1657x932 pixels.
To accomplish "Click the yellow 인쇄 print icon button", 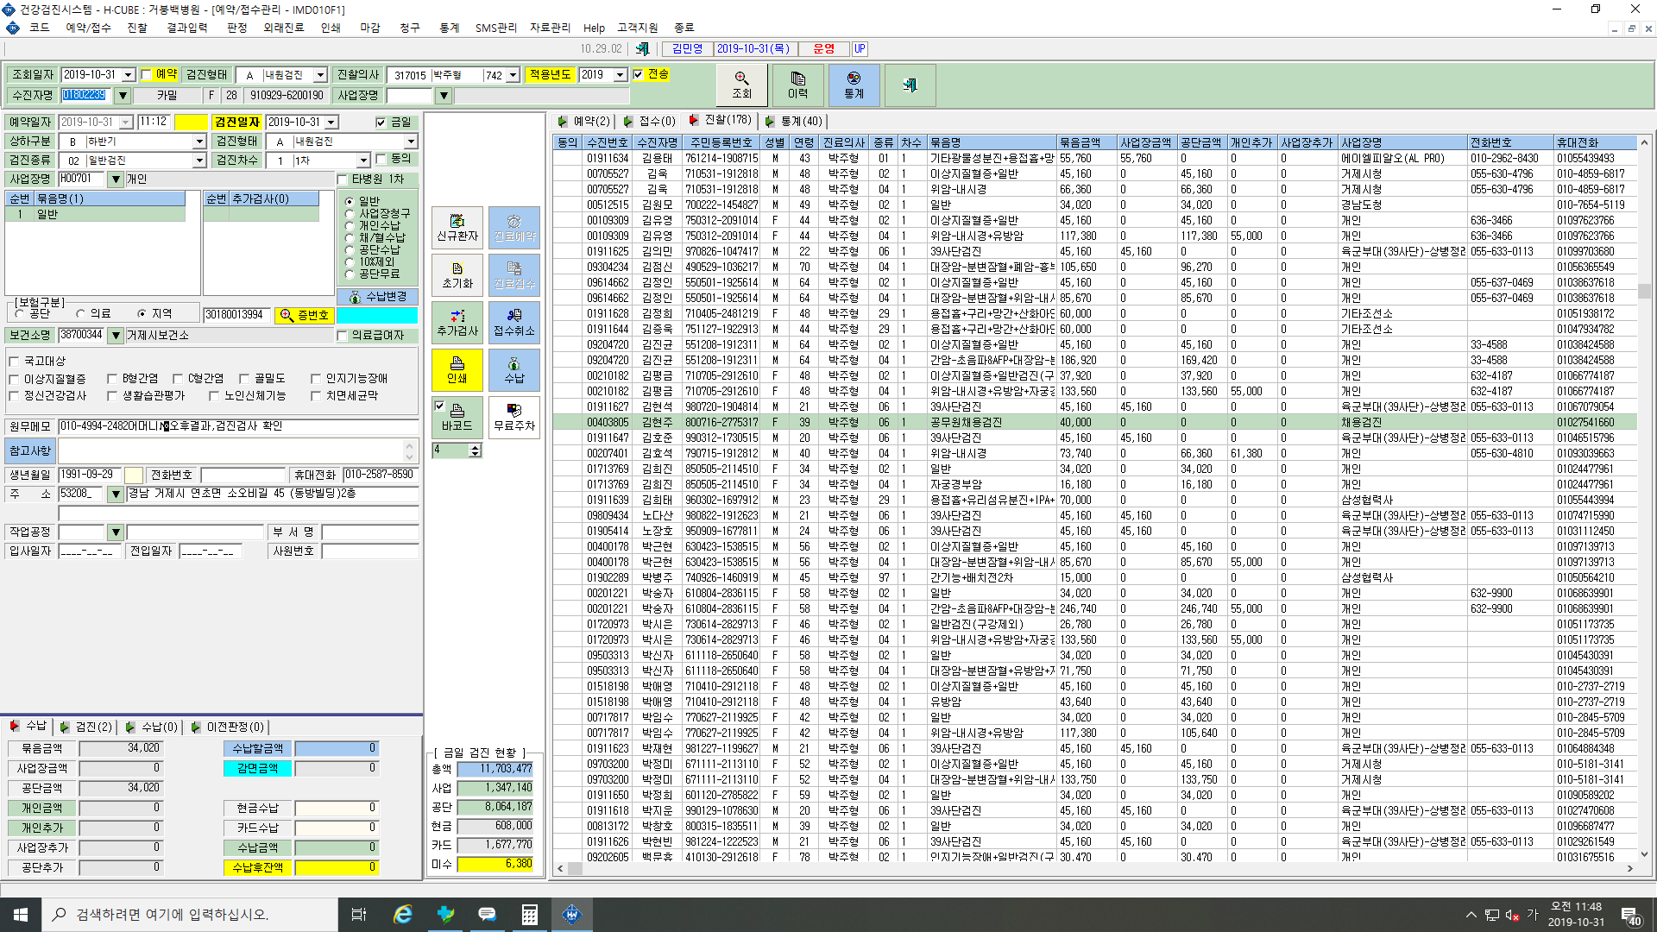I will [457, 370].
